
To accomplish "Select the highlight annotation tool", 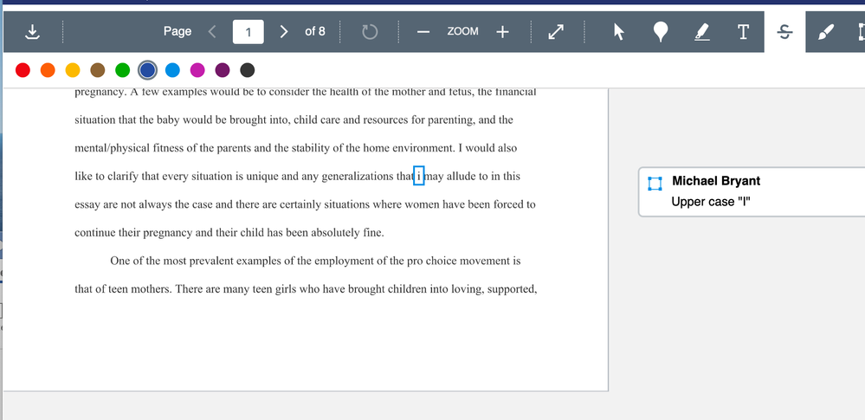I will [701, 32].
